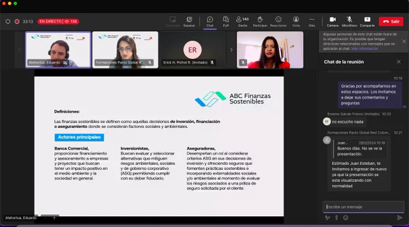
Task: Click the Escribe un mensaje field
Action: click(x=363, y=207)
